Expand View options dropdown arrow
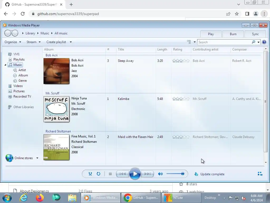 point(195,42)
